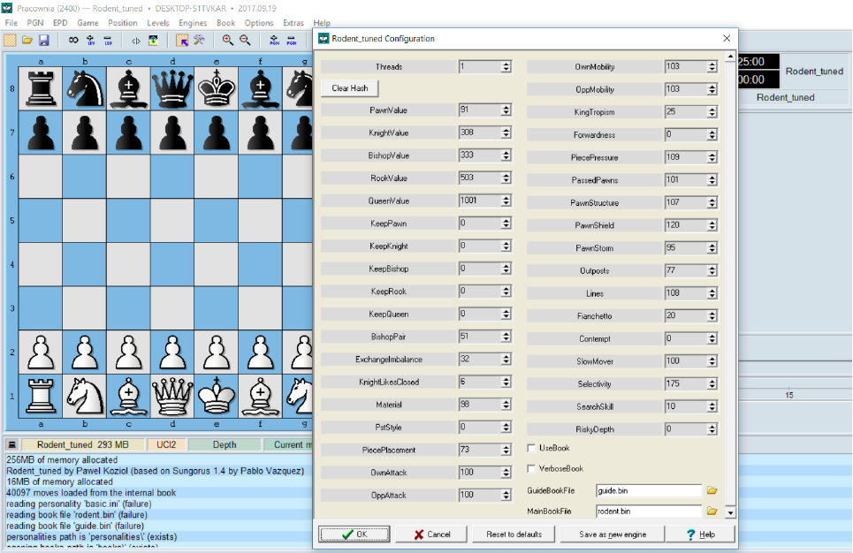Open the PGN menu
Viewport: 853px width, 553px height.
click(x=35, y=23)
